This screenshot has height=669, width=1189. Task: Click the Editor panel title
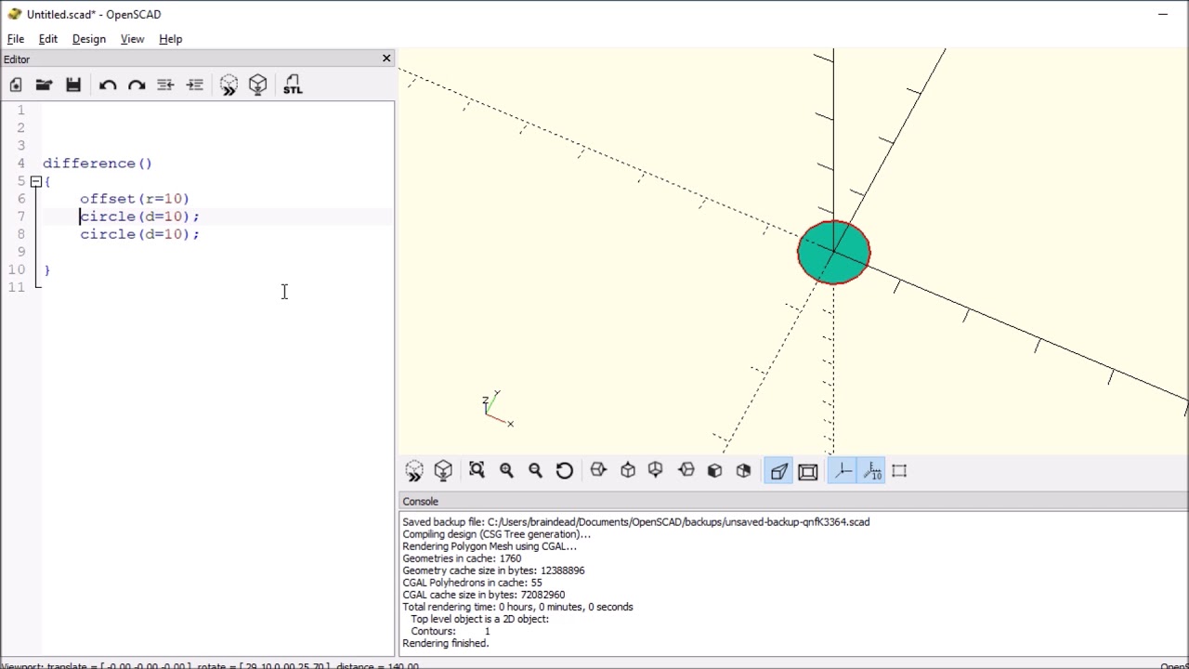[17, 59]
